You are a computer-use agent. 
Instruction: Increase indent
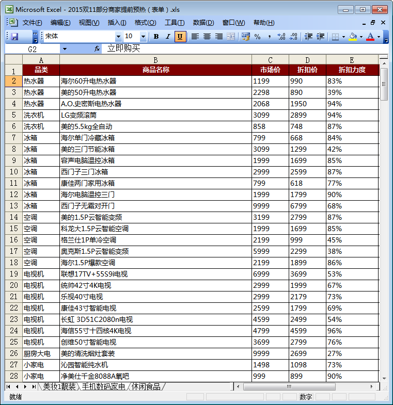pyautogui.click(x=320, y=37)
